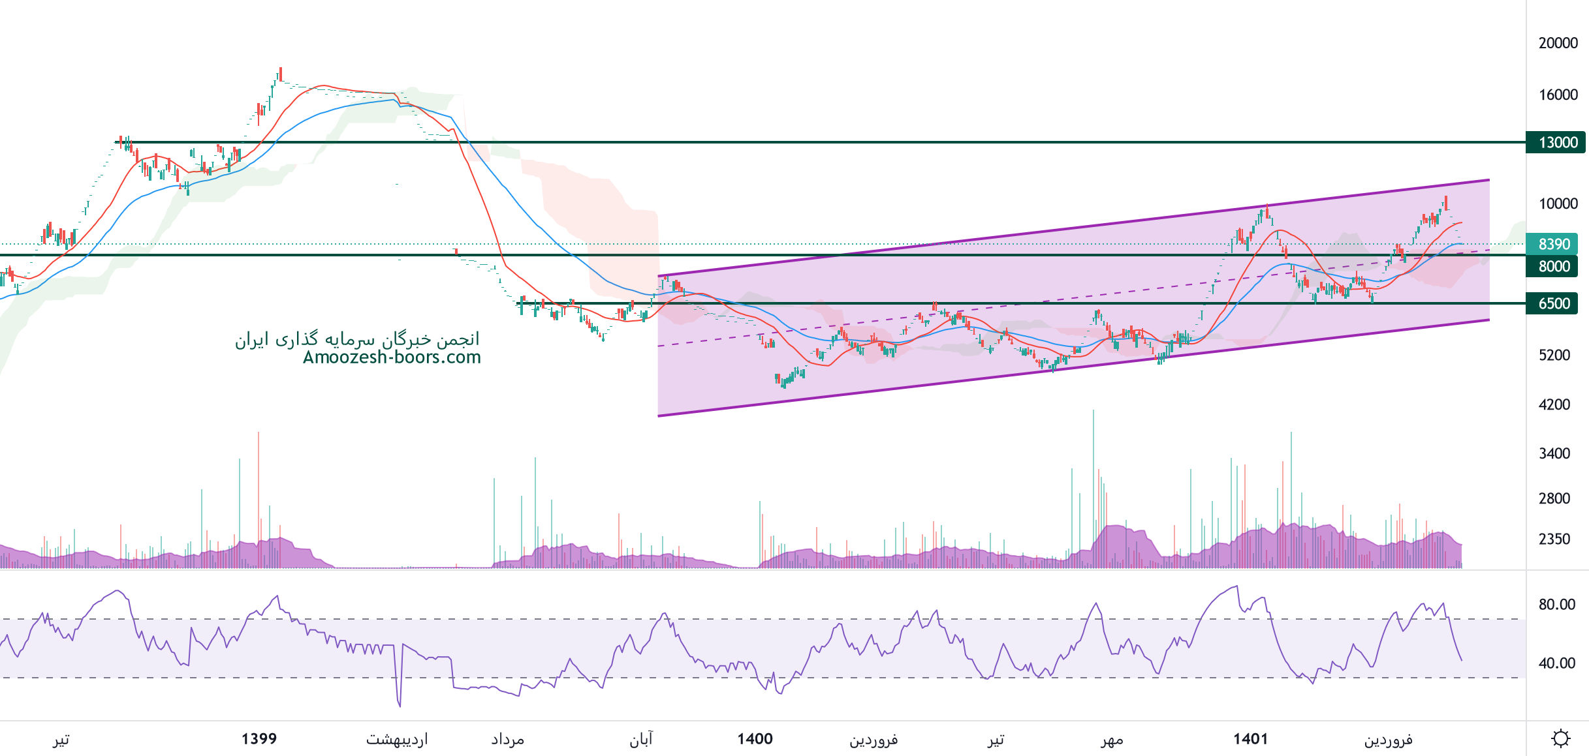Viewport: 1589px width, 756px height.
Task: Click the 5200 price scale value
Action: 1554,355
